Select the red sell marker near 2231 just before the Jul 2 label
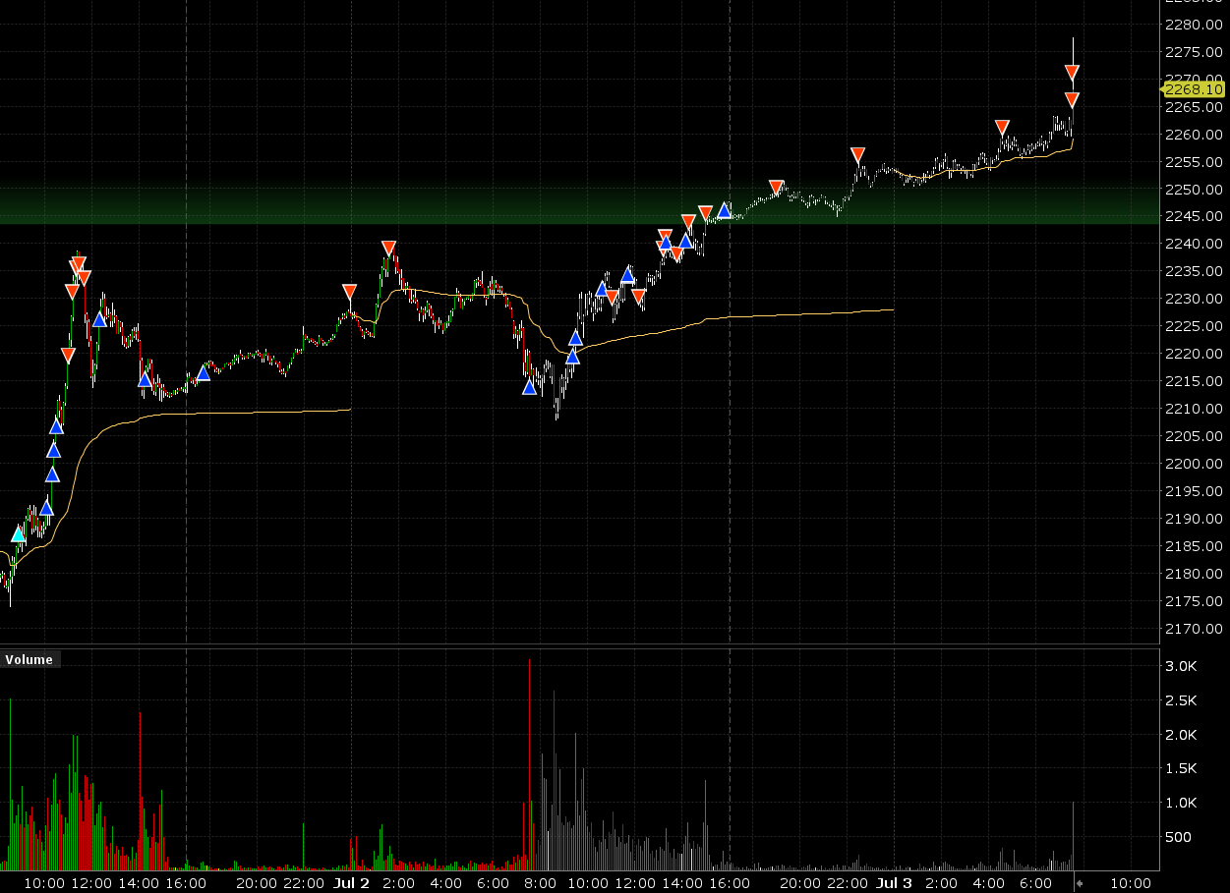 point(349,292)
